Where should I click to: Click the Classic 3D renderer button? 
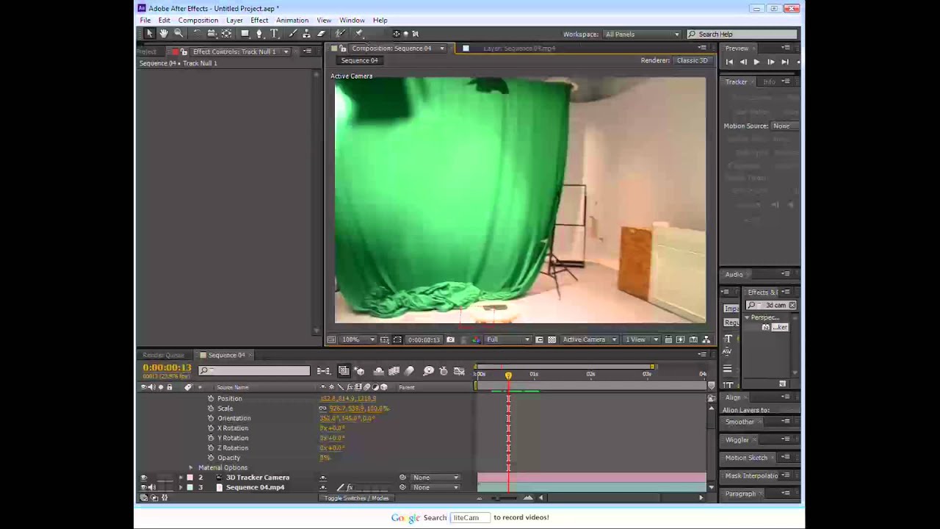point(692,60)
